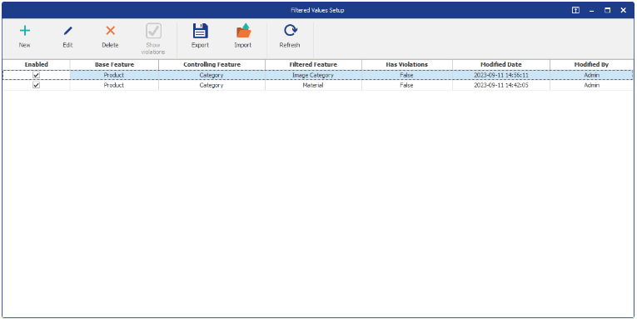Toggle Enabled checkbox for Material row

tap(36, 85)
